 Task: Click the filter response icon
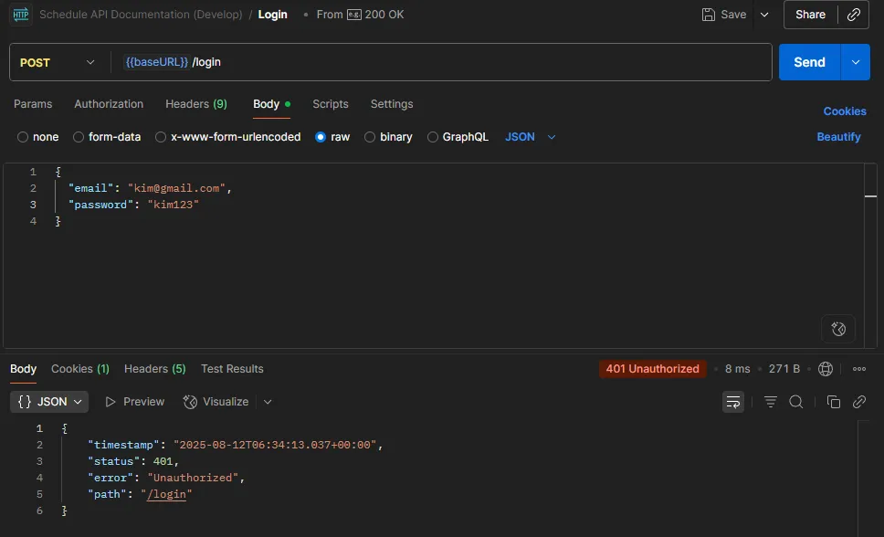770,402
